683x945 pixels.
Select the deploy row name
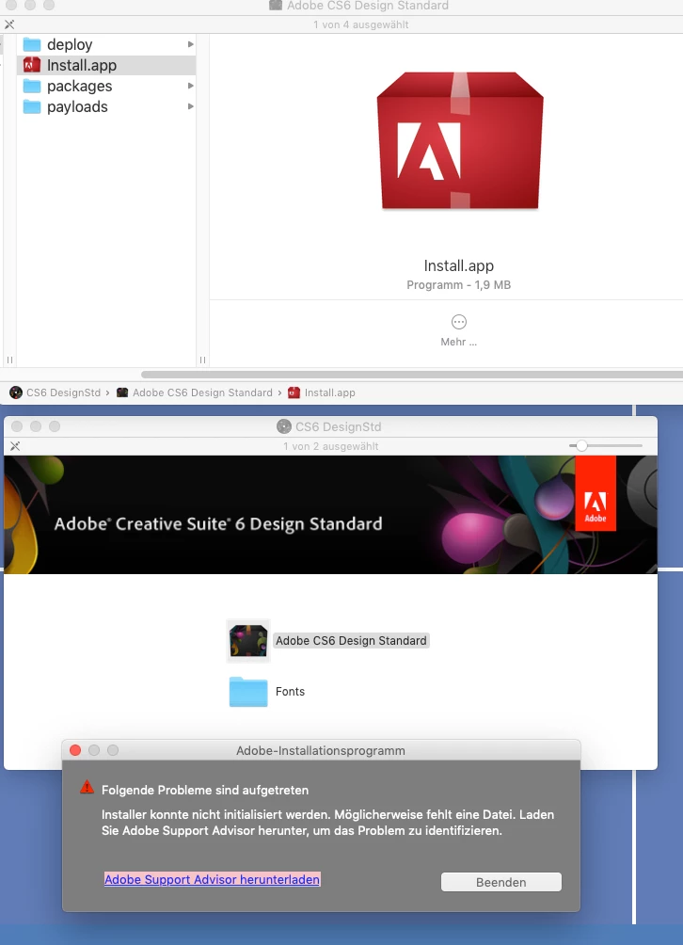(x=70, y=44)
